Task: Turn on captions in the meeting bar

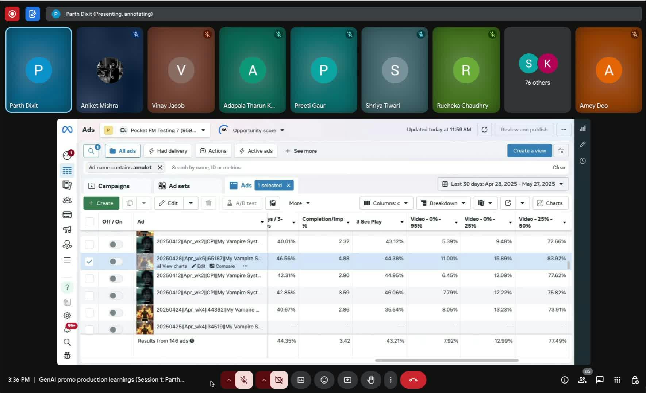Action: point(301,380)
